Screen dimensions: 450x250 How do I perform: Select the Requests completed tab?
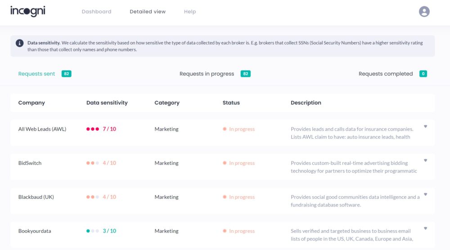(x=386, y=74)
